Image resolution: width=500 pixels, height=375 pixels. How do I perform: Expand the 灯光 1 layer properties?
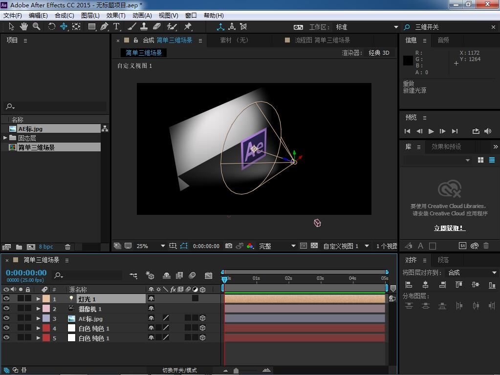coord(38,299)
